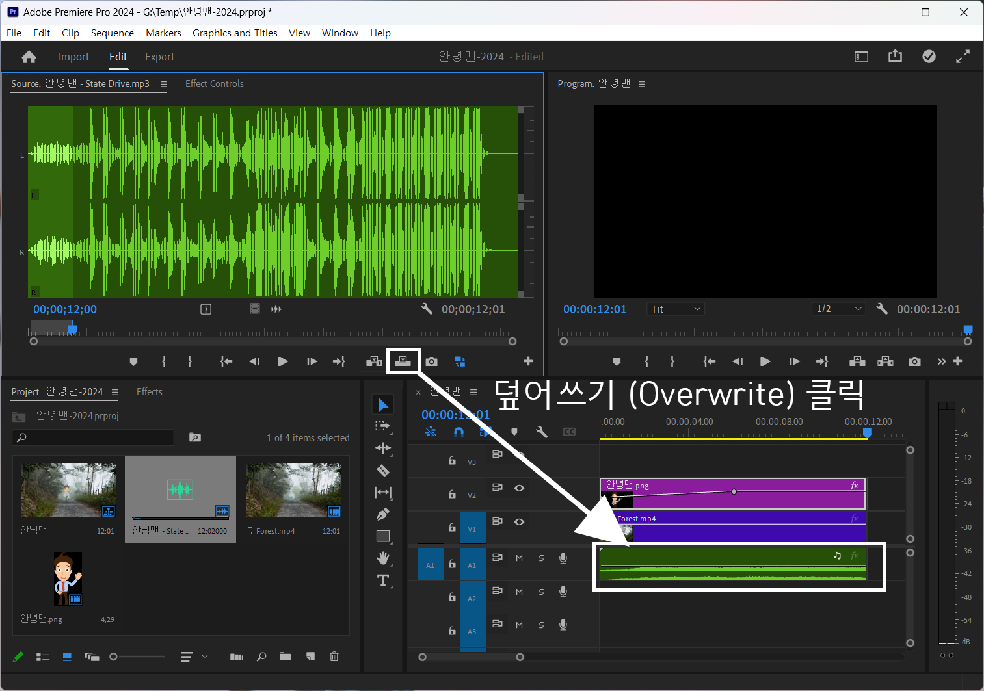Toggle V1 track output eye
Screen dimensions: 984x691
[519, 522]
